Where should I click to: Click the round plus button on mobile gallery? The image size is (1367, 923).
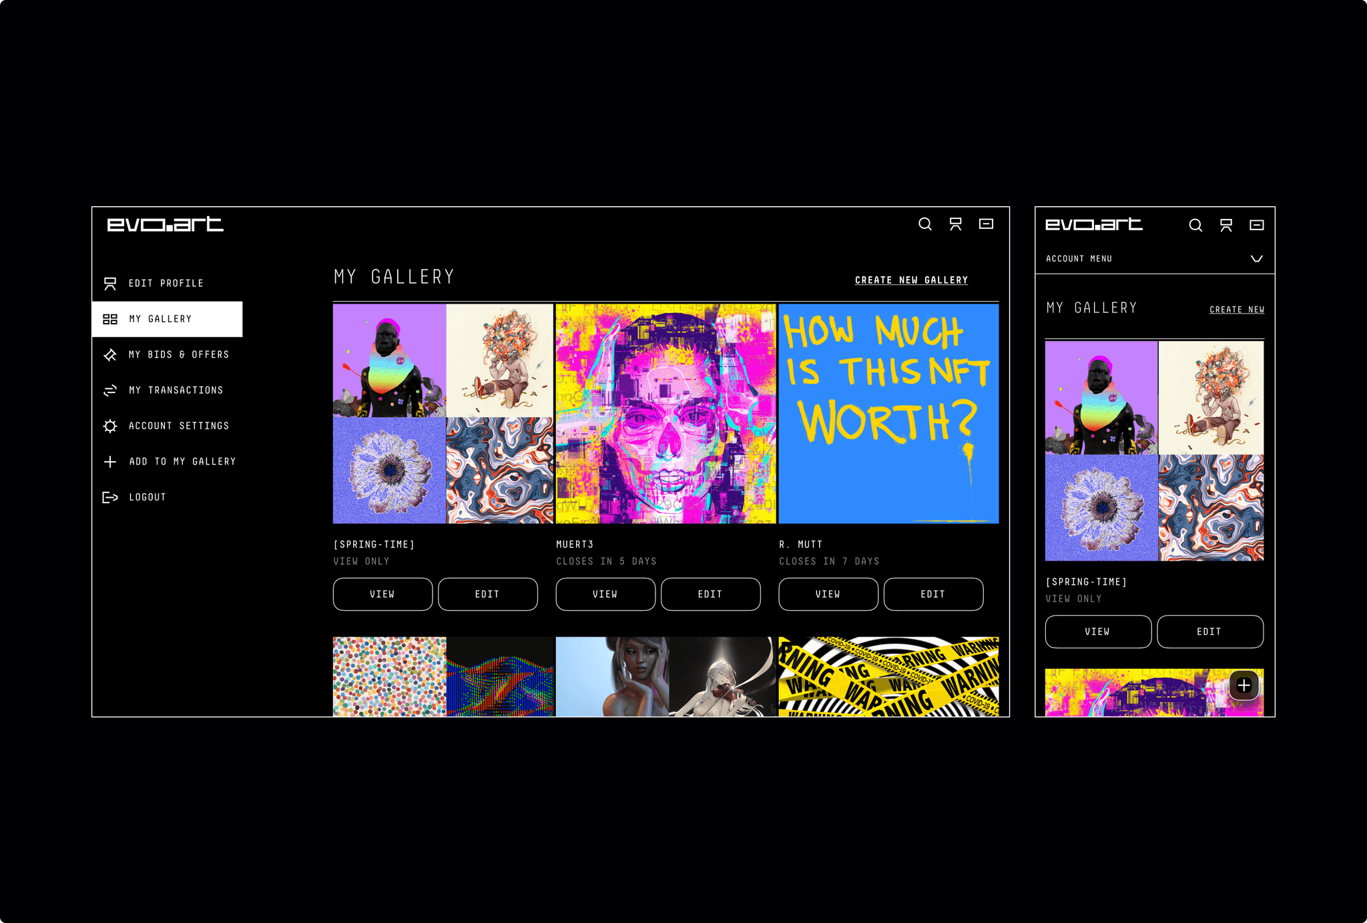(1244, 685)
